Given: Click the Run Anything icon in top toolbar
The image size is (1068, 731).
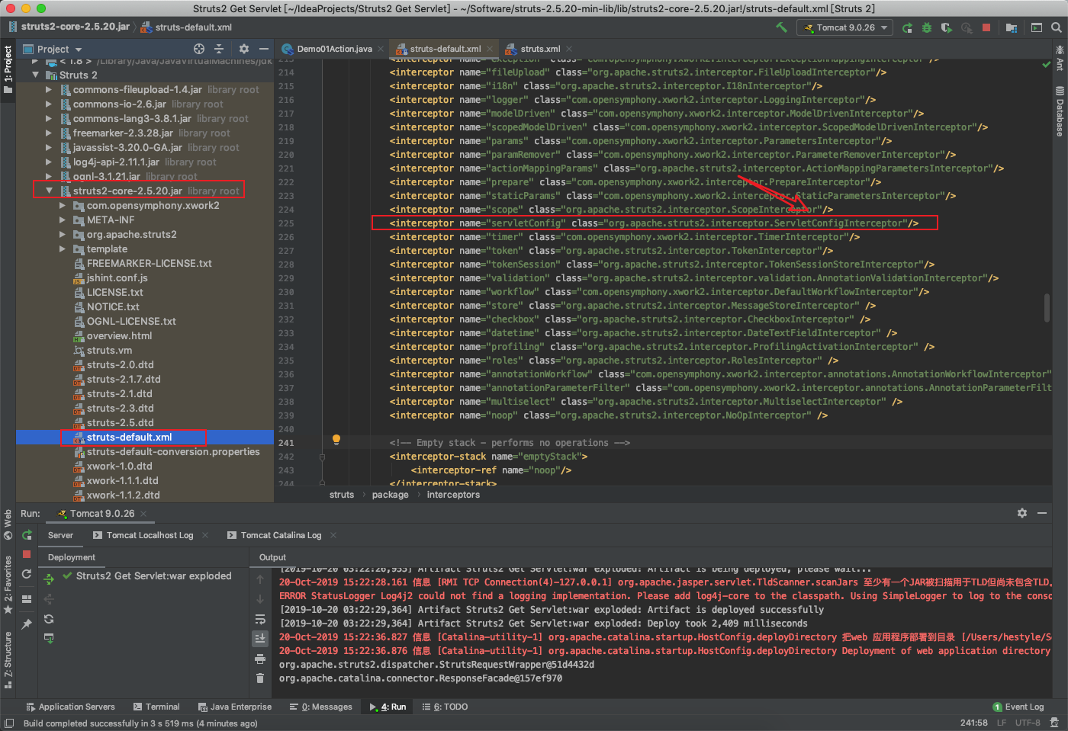Looking at the screenshot, I should 1037,27.
